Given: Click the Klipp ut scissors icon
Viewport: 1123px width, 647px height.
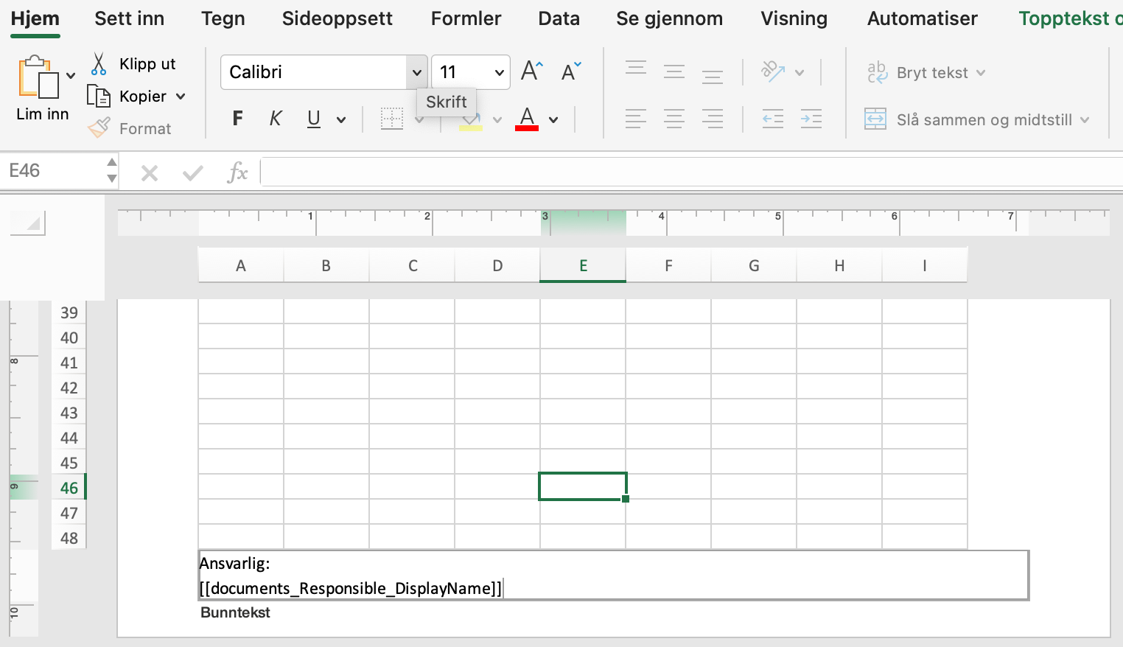Looking at the screenshot, I should pos(99,64).
